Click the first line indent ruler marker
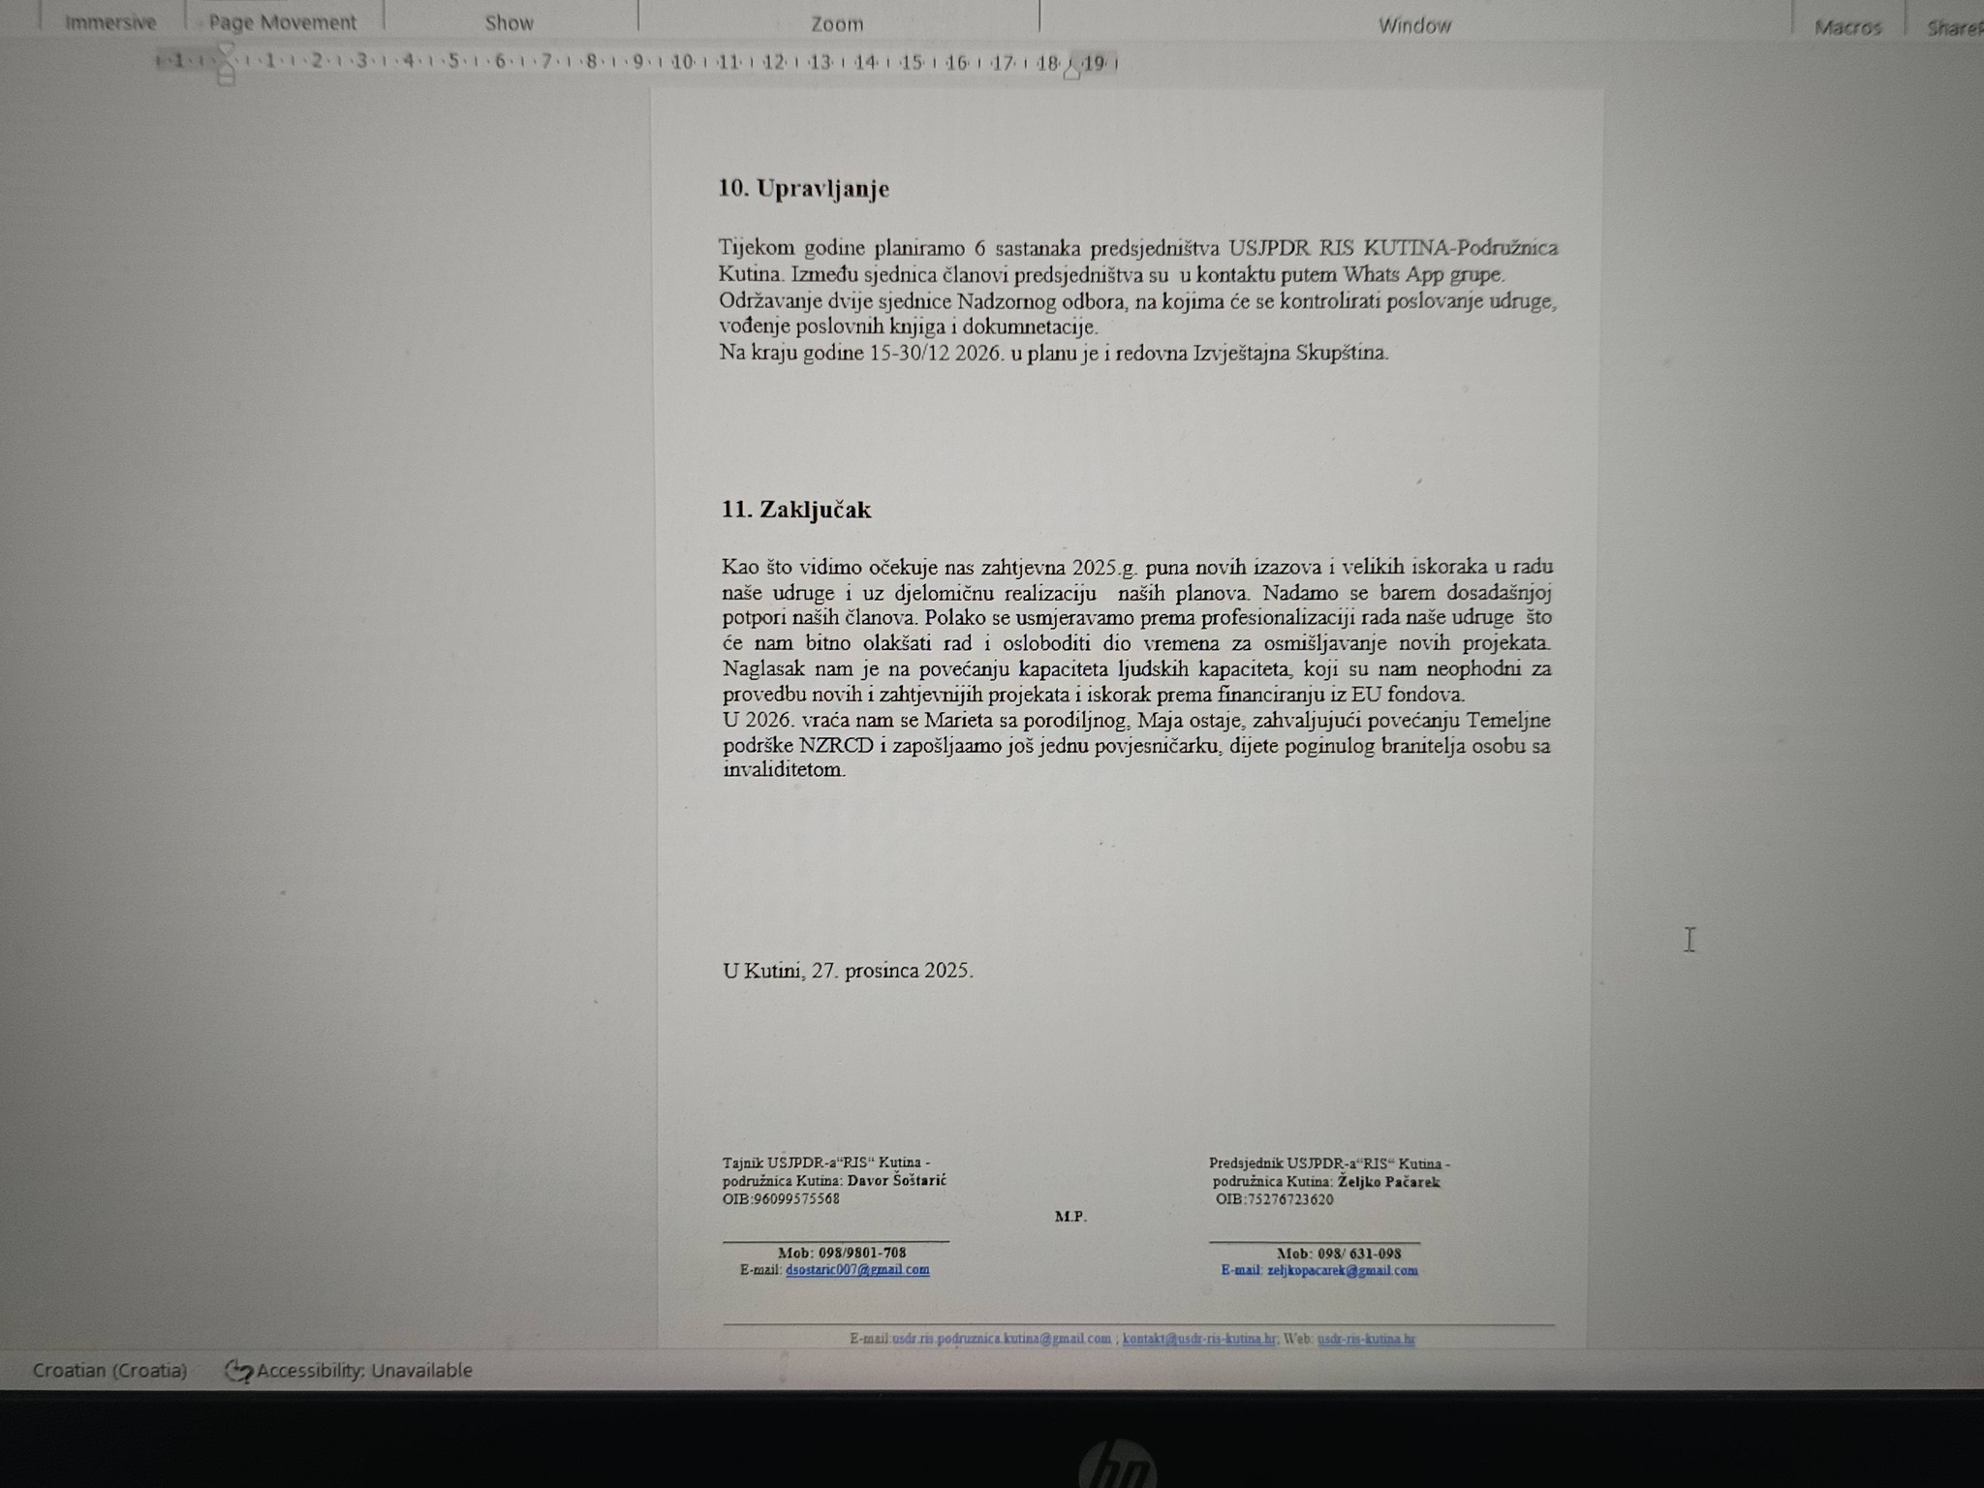1984x1488 pixels. 226,49
